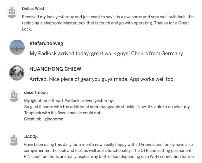Image resolution: width=202 pixels, height=163 pixels.
Task: Click 'My igloohome Smart Padlock arrived yesterday' line
Action: click(69, 101)
